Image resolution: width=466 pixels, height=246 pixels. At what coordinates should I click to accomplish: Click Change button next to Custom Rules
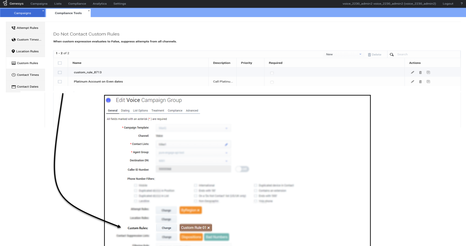click(166, 228)
